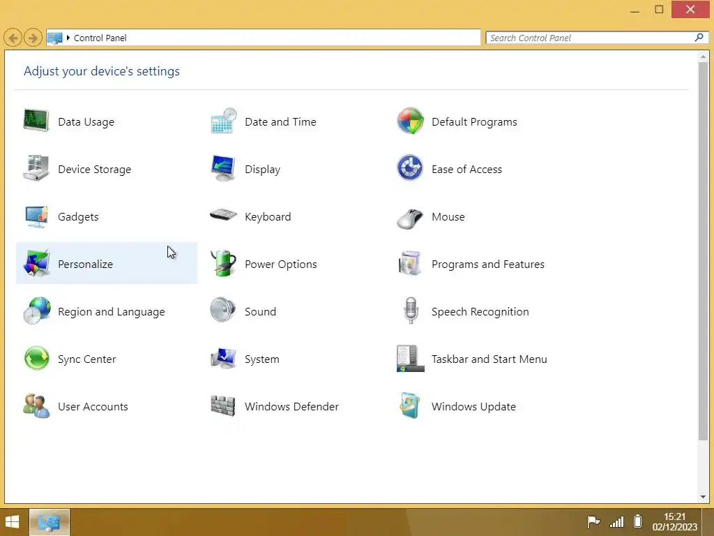The height and width of the screenshot is (536, 714).
Task: Open the Region and Language globe icon
Action: (37, 311)
